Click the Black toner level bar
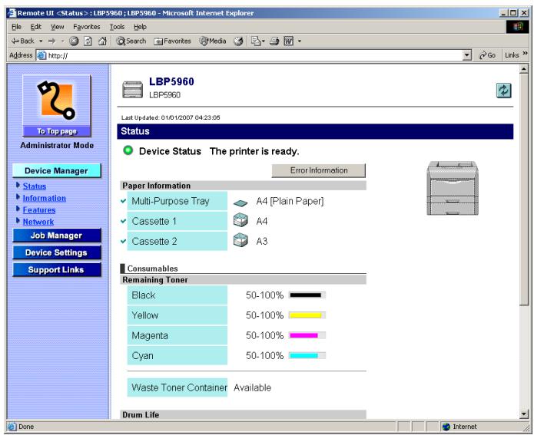This screenshot has width=534, height=435. pyautogui.click(x=307, y=295)
